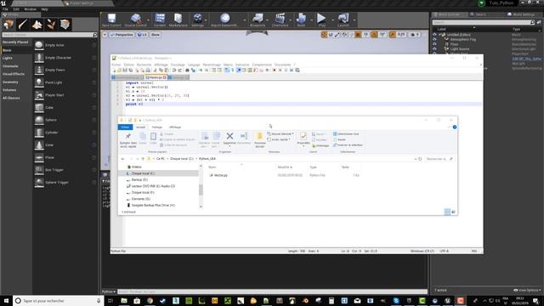Click the Build toolbar button
The height and width of the screenshot is (306, 544).
(301, 20)
